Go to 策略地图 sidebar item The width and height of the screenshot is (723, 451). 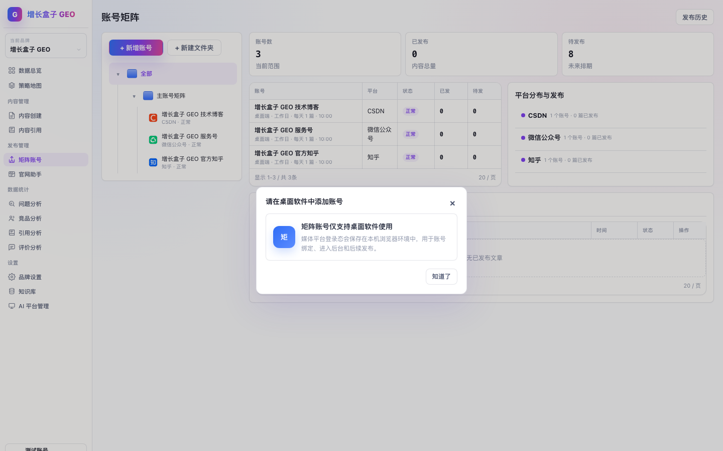point(46,86)
